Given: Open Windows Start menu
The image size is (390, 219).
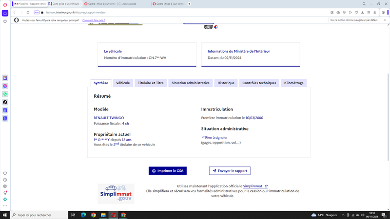Looking at the screenshot, I should 5,215.
